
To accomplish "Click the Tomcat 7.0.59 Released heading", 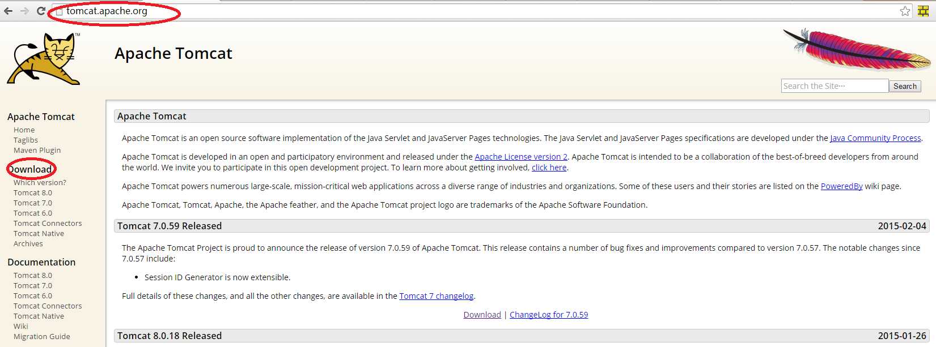I will [x=170, y=226].
